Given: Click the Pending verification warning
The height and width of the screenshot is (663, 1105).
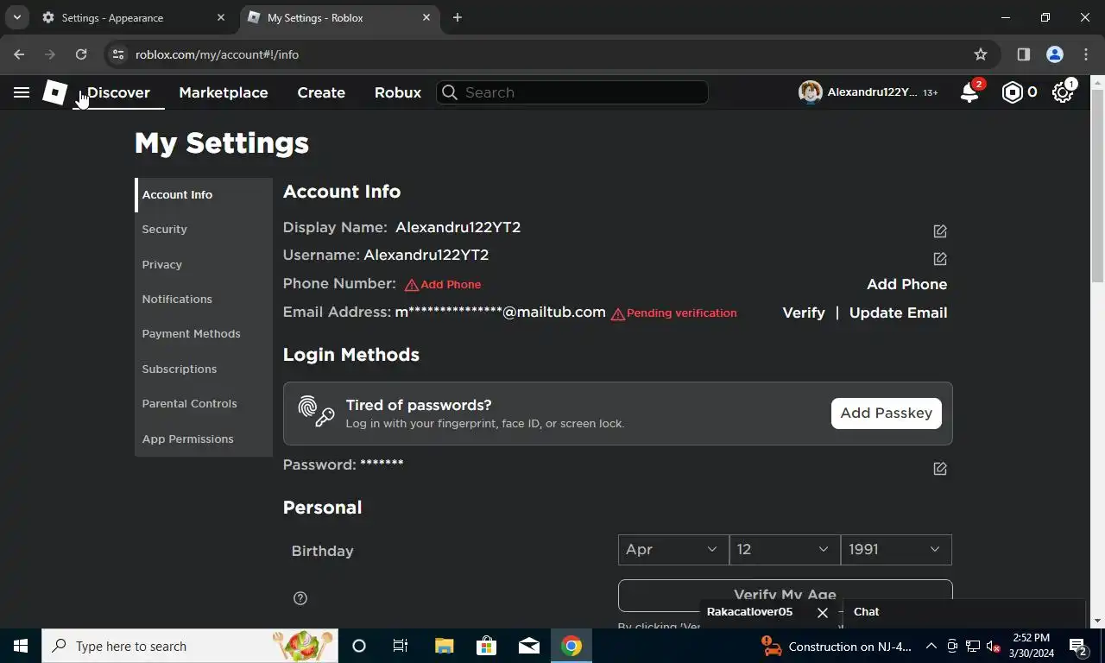Looking at the screenshot, I should tap(674, 313).
